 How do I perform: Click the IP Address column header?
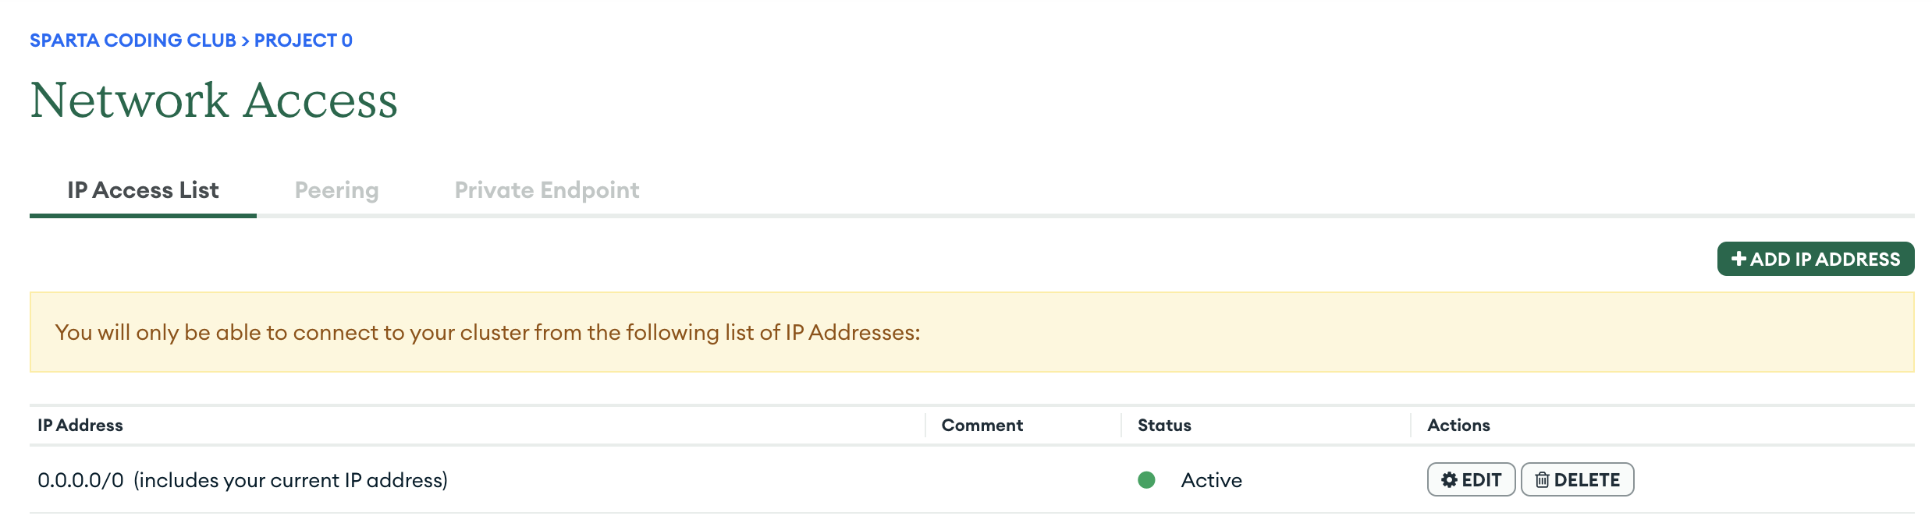point(80,426)
